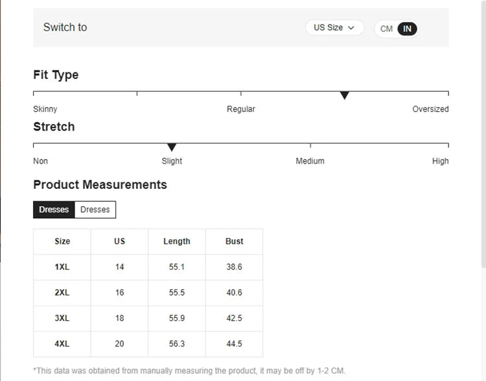
Task: Select the 1XL size row label
Action: tap(62, 267)
